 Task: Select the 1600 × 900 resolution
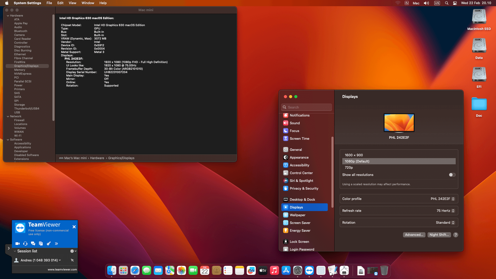399,155
